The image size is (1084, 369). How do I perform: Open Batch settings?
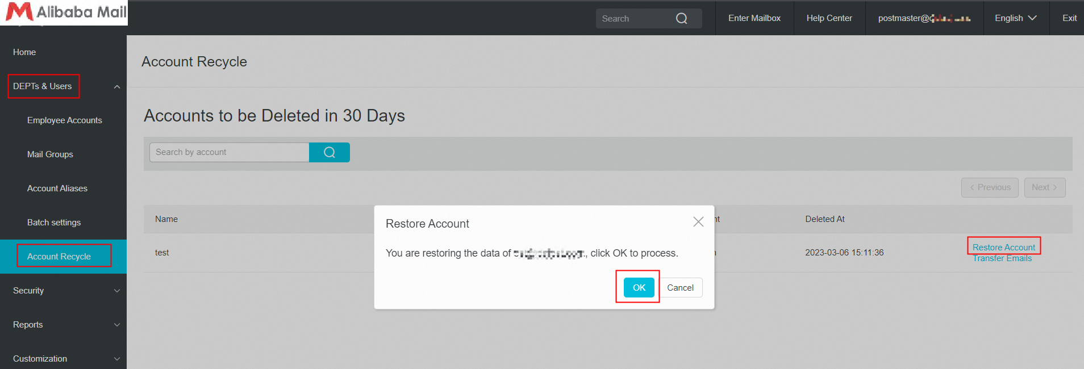(x=54, y=223)
